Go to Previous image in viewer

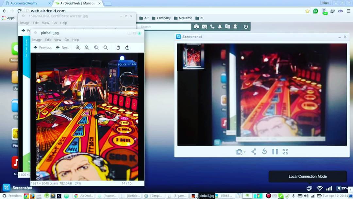(42, 47)
